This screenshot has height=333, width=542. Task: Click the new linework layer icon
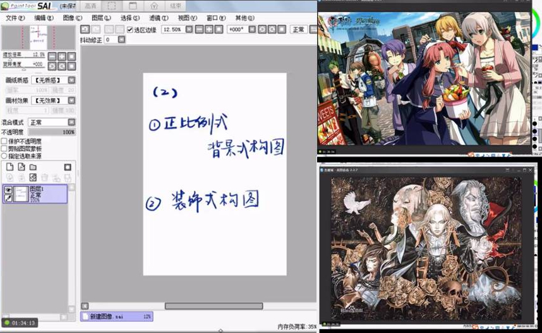click(21, 167)
